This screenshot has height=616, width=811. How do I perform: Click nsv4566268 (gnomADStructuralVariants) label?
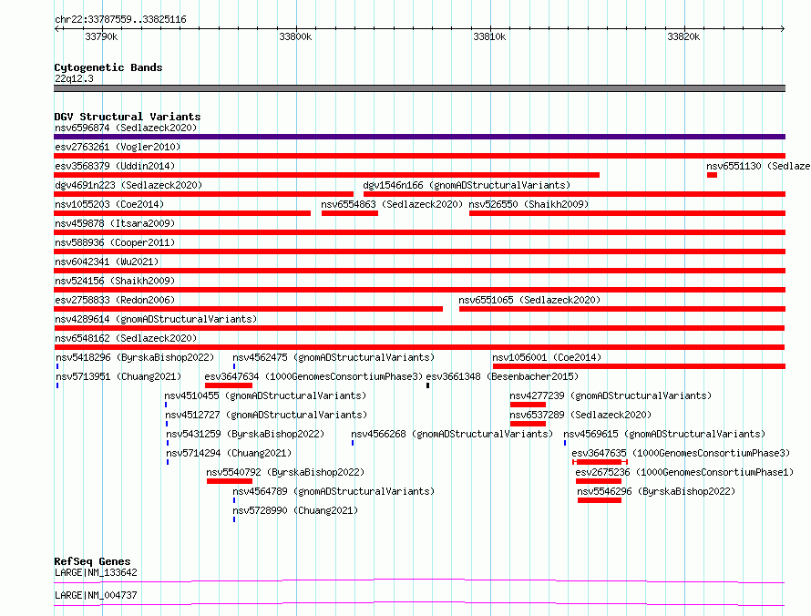[452, 434]
